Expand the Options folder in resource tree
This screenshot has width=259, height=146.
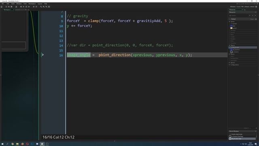click(x=229, y=63)
